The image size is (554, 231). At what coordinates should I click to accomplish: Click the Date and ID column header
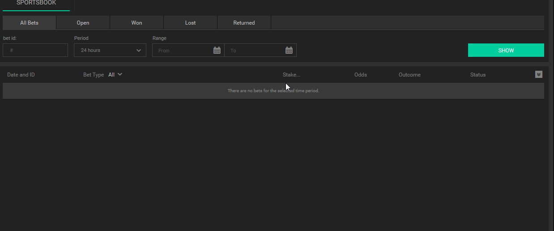21,75
